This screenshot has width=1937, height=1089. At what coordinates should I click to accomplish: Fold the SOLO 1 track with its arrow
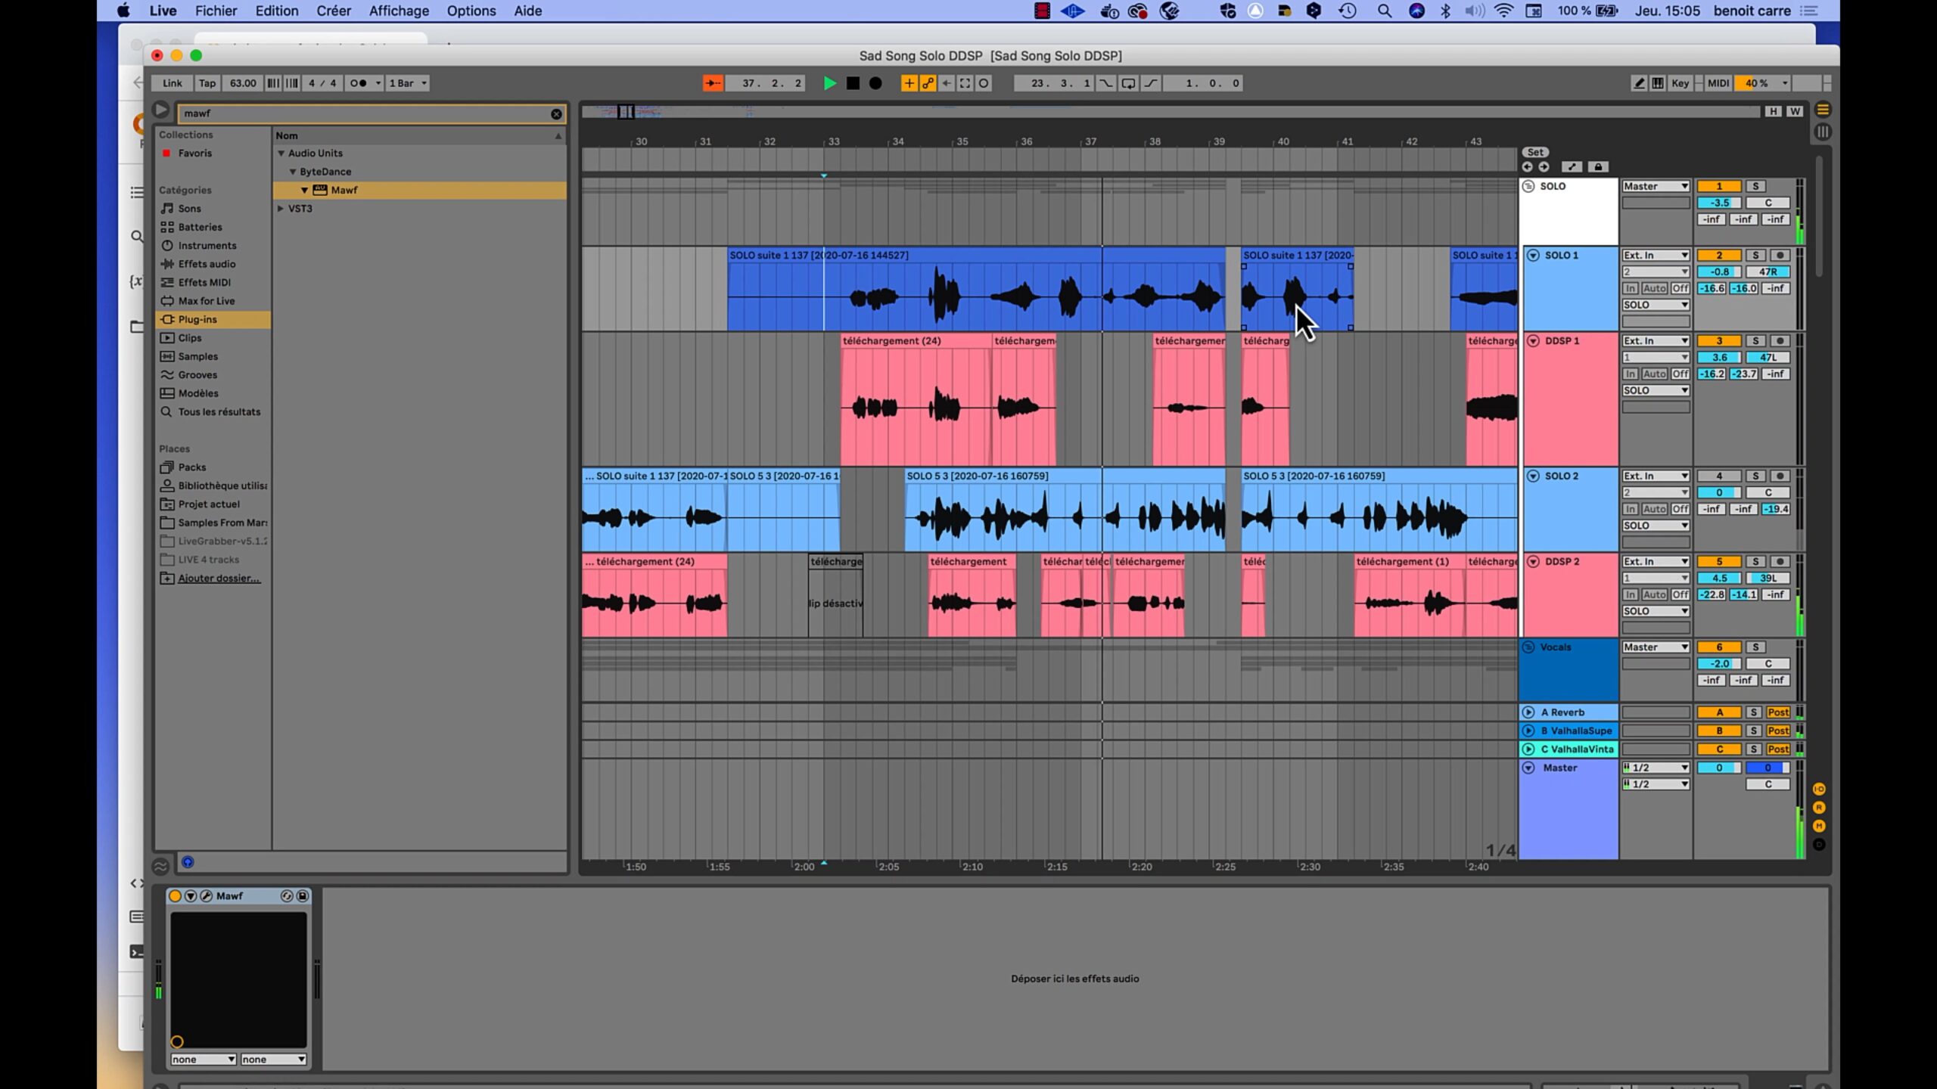1533,256
